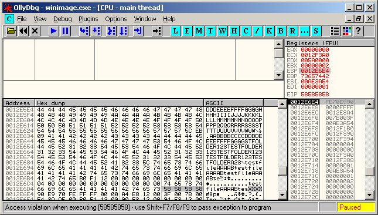Click the Access violation status message
This screenshot has height=215, width=378.
pyautogui.click(x=138, y=207)
